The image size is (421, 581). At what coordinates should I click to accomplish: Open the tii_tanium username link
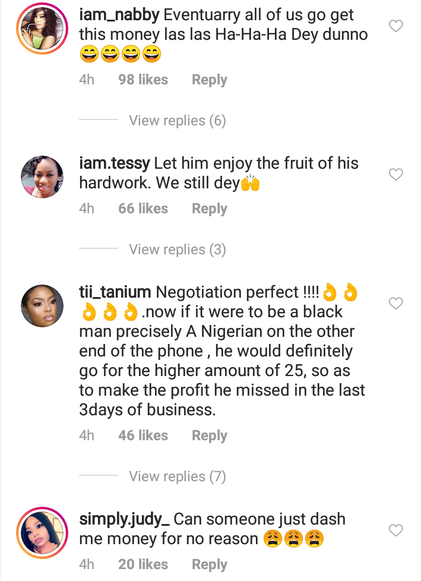coord(115,292)
